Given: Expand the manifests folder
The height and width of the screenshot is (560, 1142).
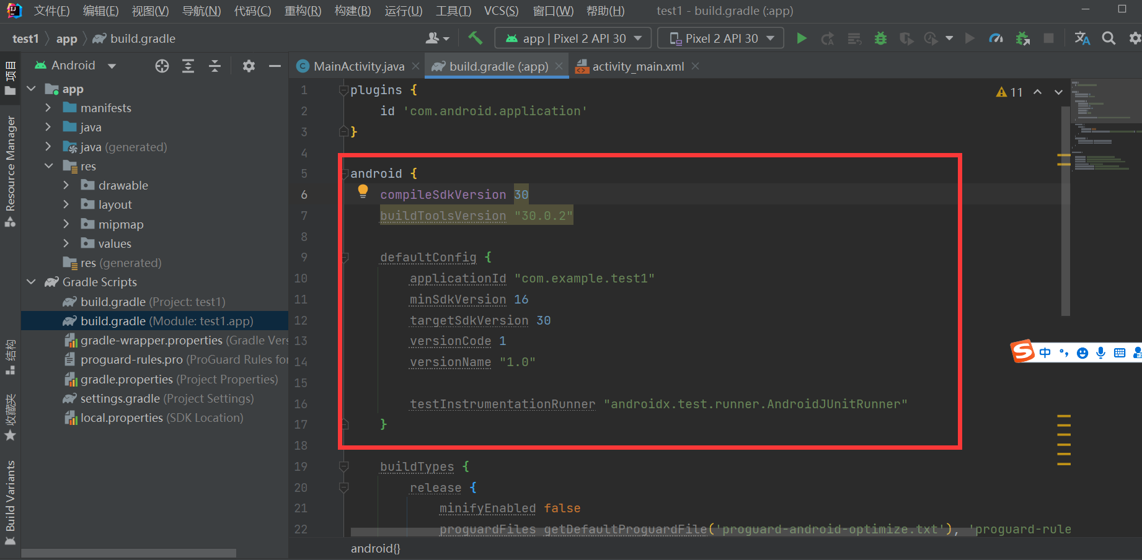Looking at the screenshot, I should point(48,107).
